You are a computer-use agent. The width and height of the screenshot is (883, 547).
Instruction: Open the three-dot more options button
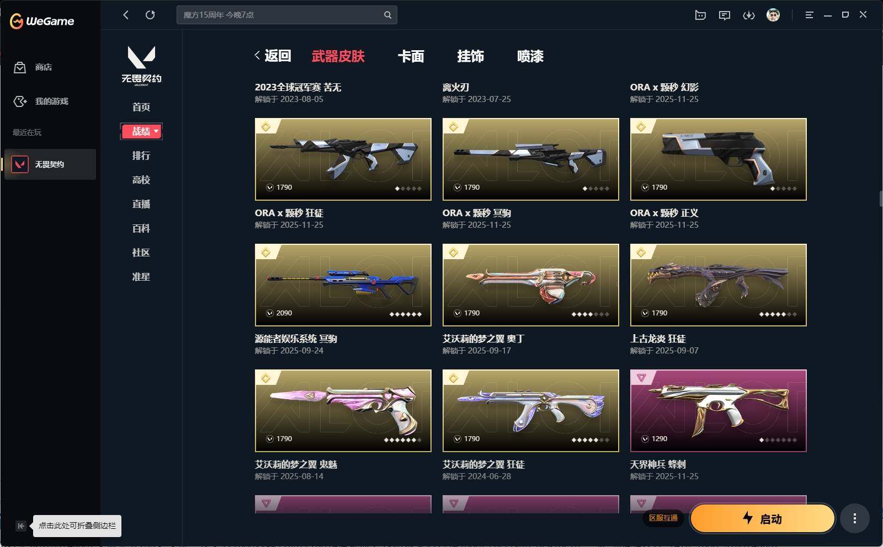(x=854, y=518)
